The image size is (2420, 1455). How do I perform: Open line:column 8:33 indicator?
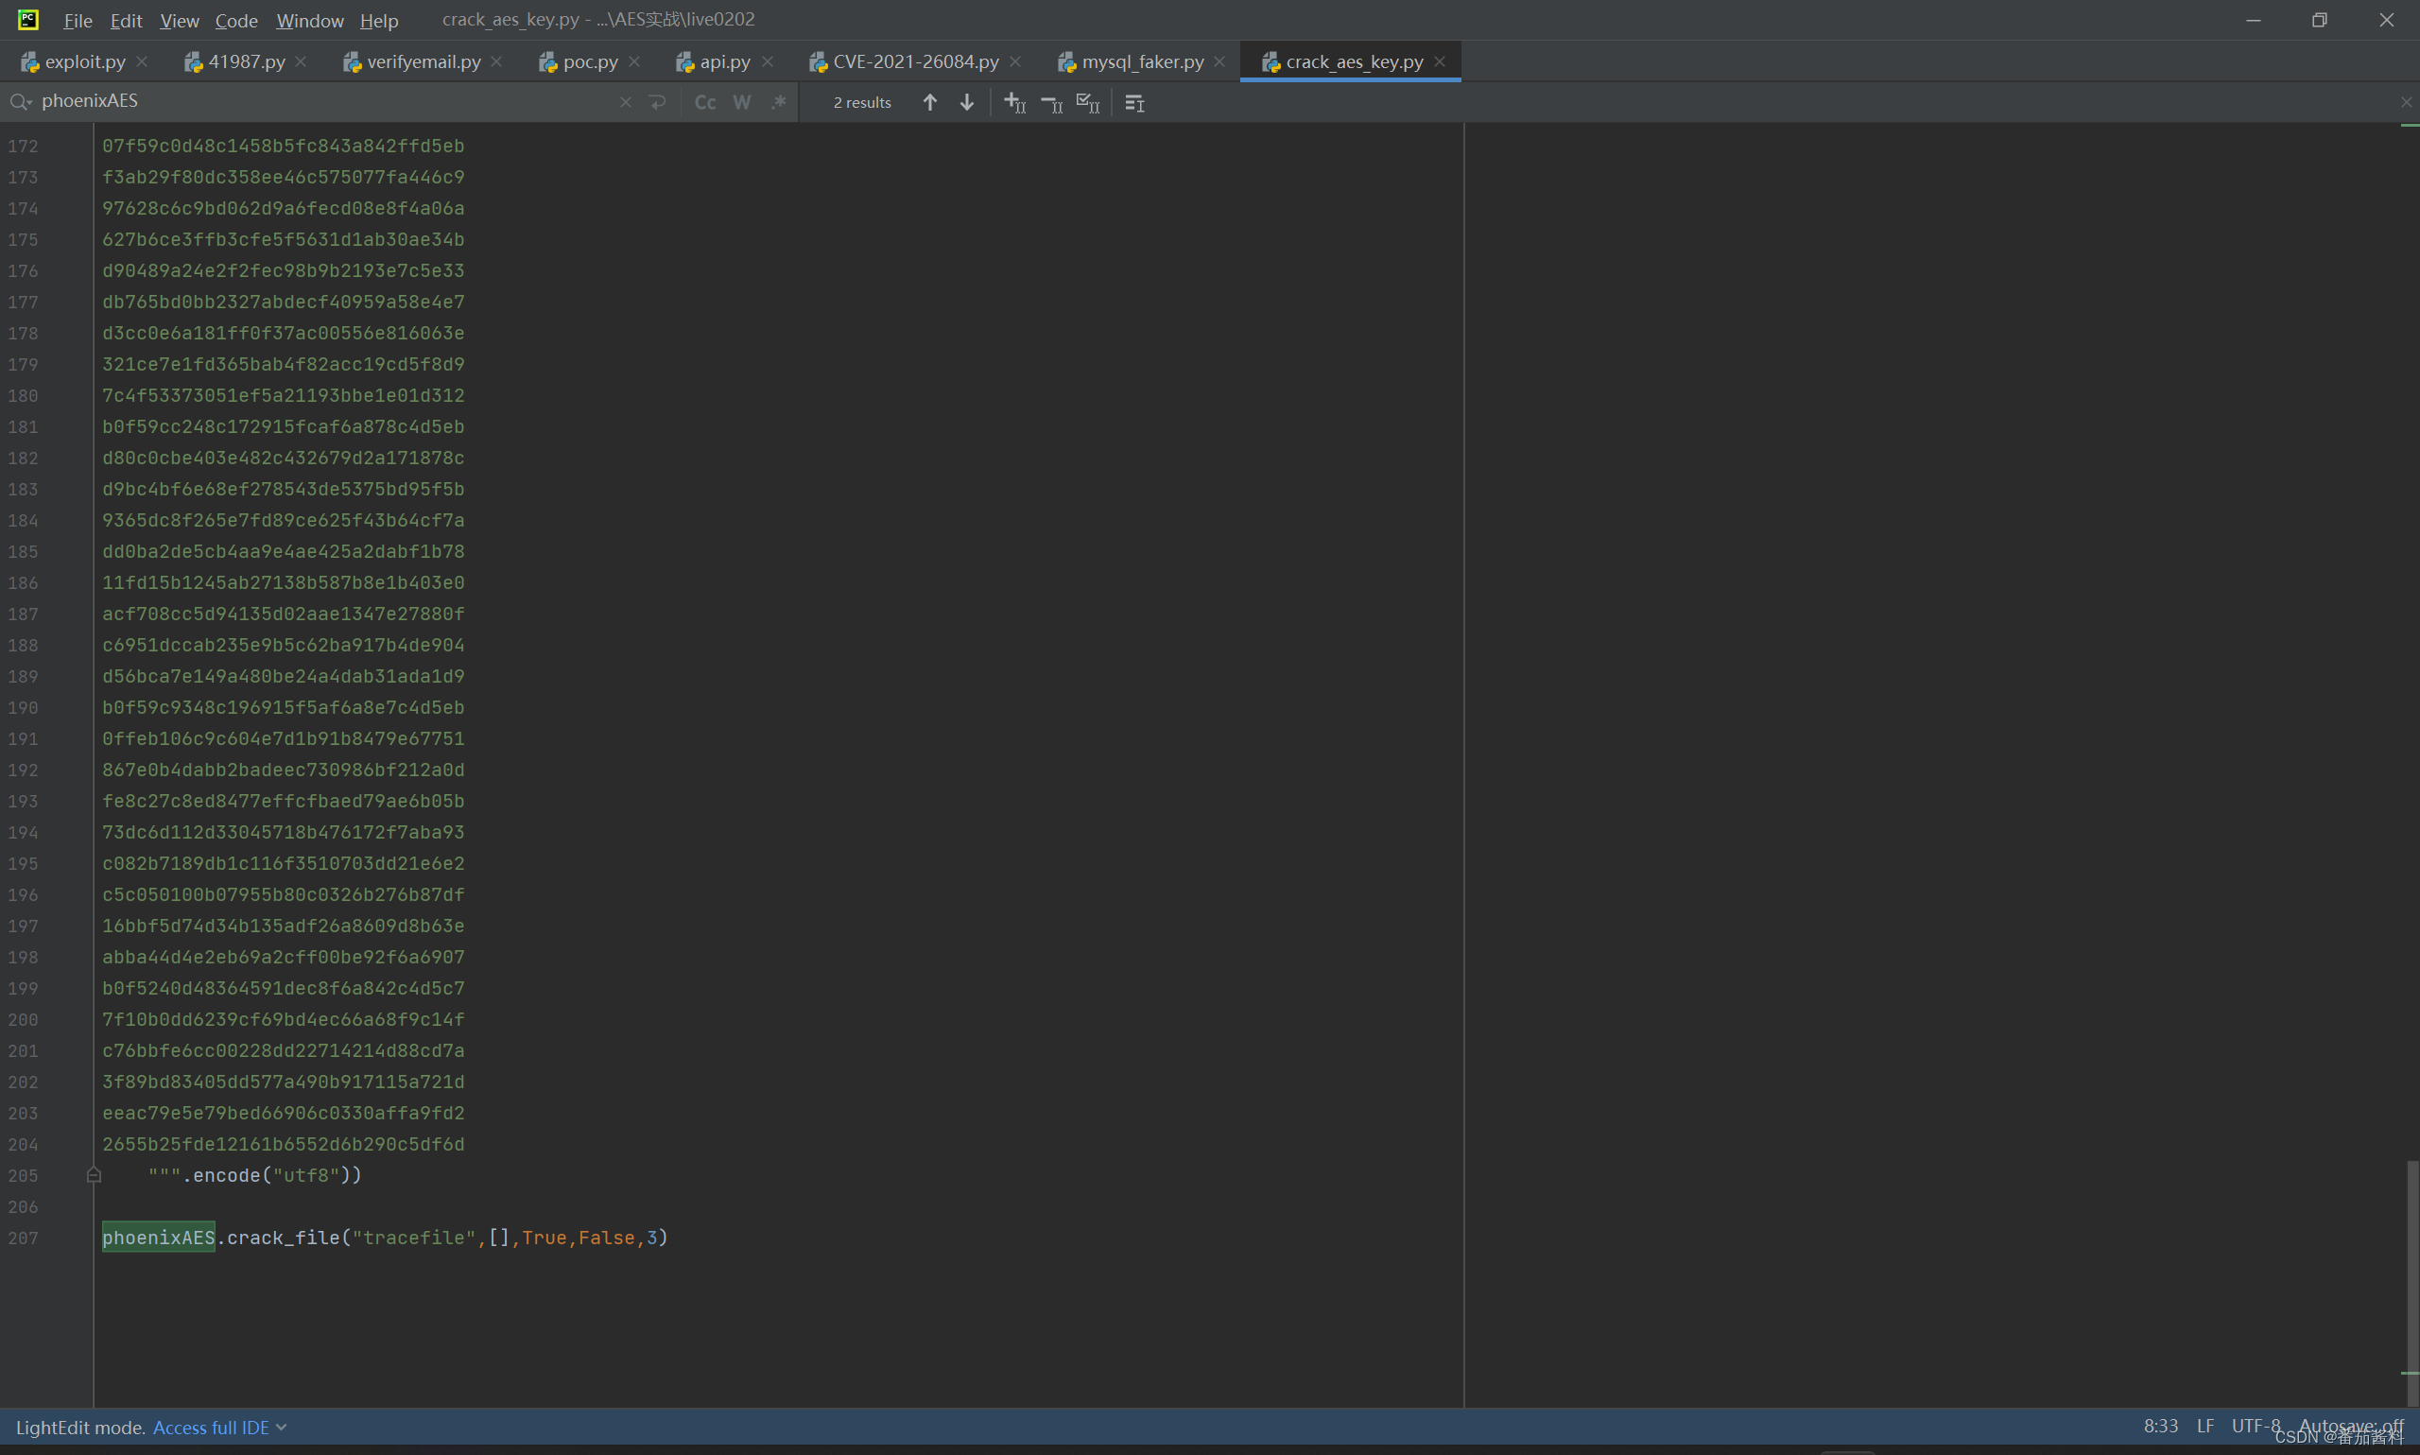click(x=2160, y=1426)
